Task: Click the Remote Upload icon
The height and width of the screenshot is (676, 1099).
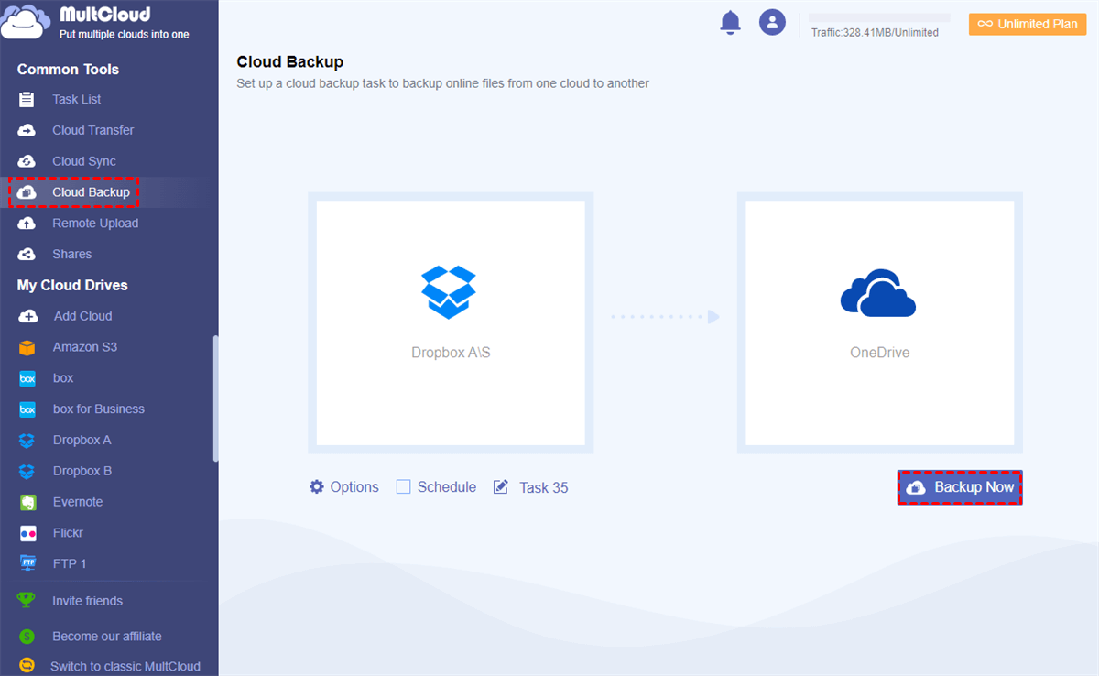Action: 27,224
